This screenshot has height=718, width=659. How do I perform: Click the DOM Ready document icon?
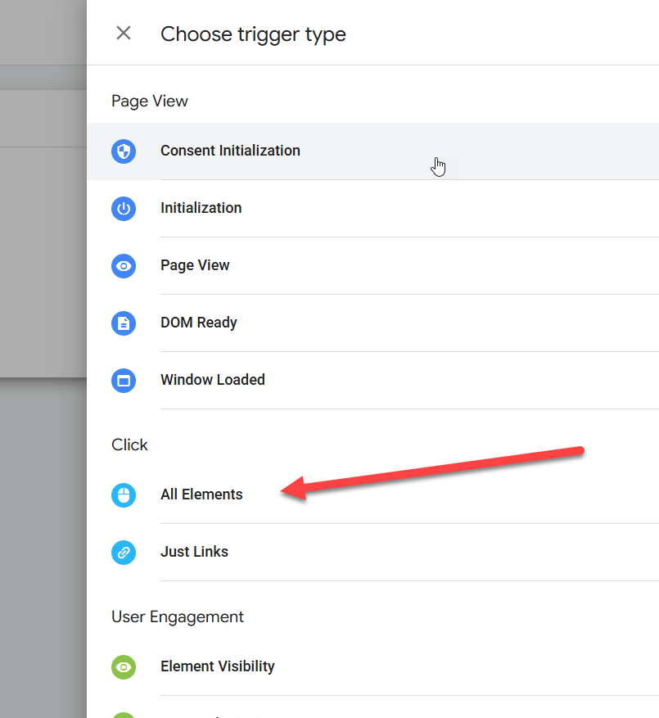(124, 323)
